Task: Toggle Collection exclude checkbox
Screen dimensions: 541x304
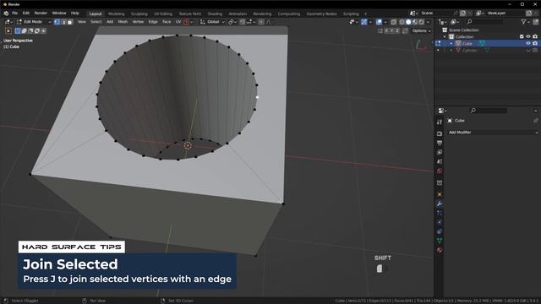Action: pos(522,36)
